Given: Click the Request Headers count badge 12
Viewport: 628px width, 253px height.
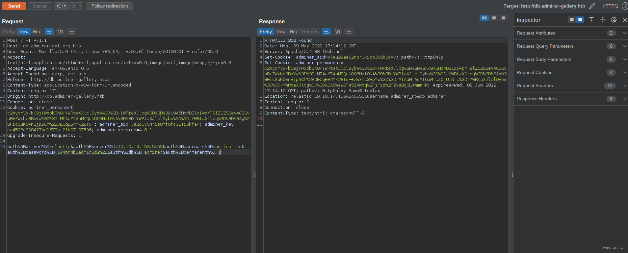Looking at the screenshot, I should (610, 86).
